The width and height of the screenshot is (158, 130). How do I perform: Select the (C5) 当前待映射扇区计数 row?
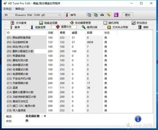[62, 97]
